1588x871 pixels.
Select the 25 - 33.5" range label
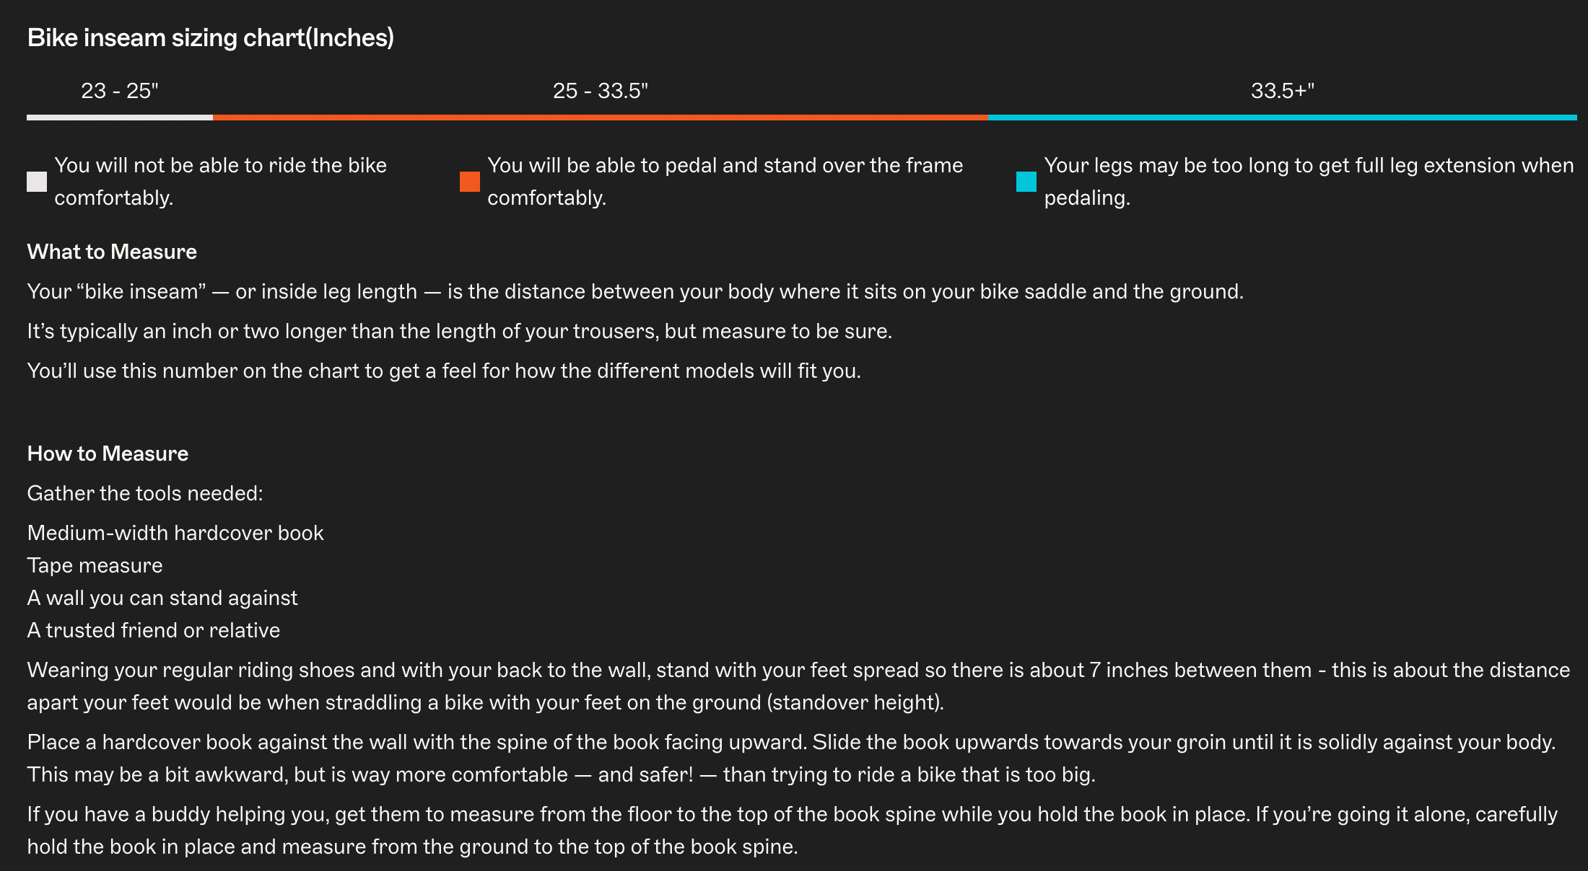(601, 91)
